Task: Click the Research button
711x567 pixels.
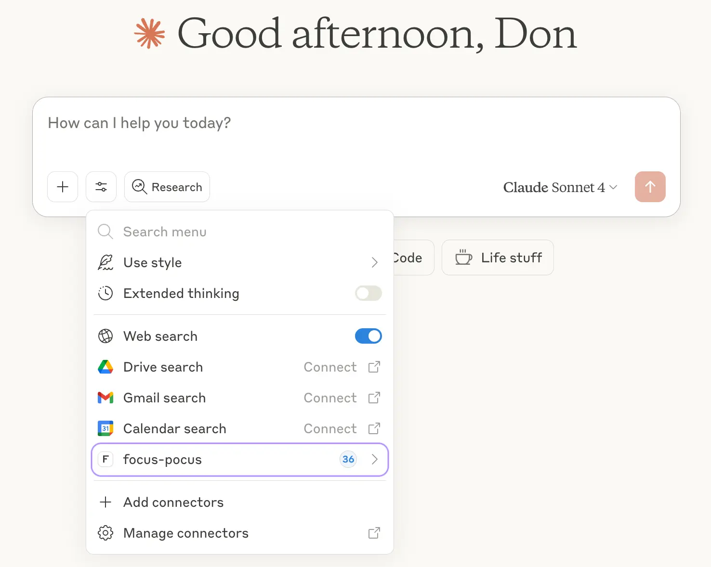Action: click(x=167, y=187)
